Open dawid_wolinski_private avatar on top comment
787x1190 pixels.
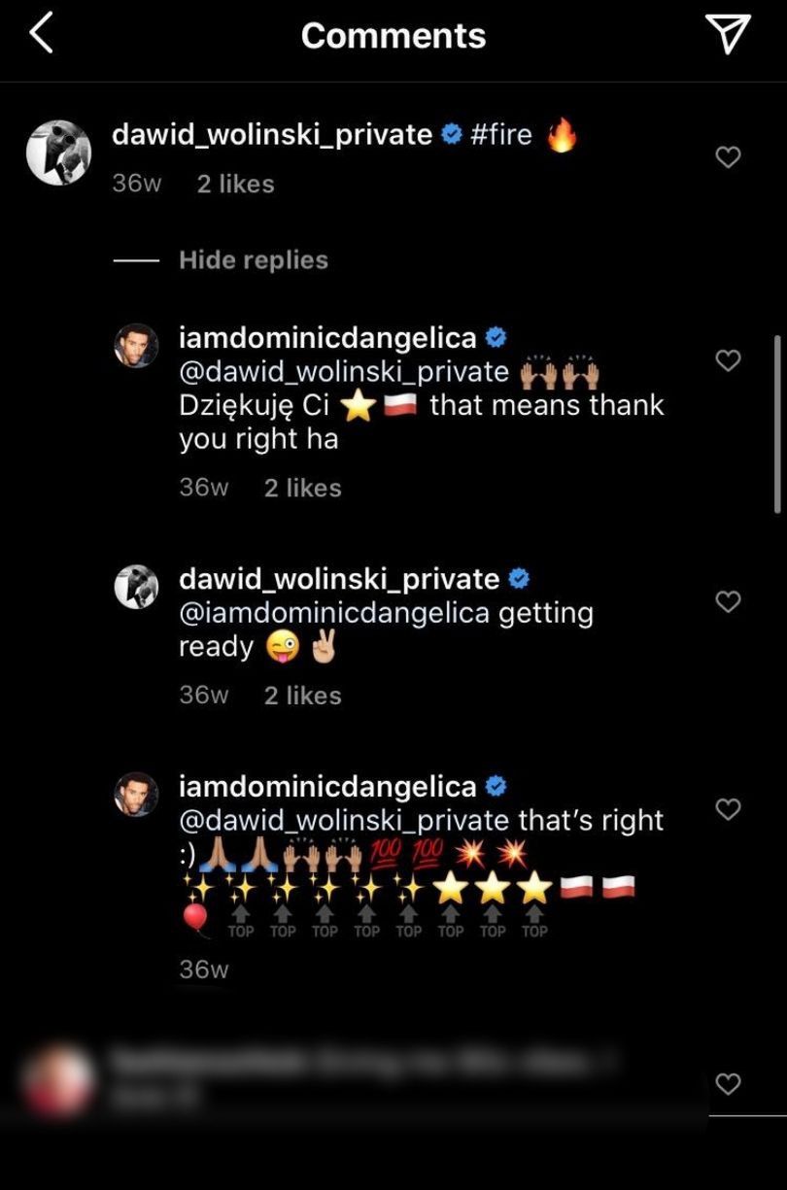58,153
